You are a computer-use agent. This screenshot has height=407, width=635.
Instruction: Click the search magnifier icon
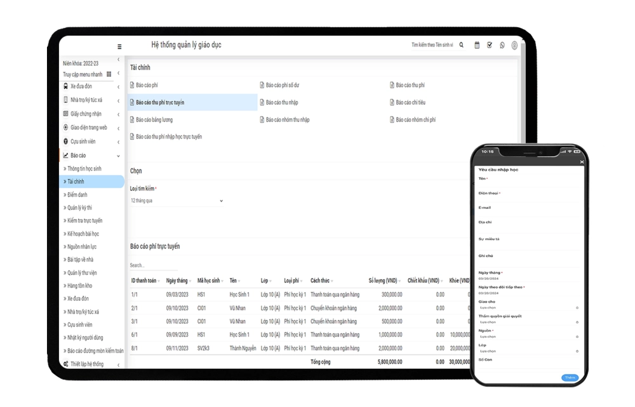coord(462,45)
